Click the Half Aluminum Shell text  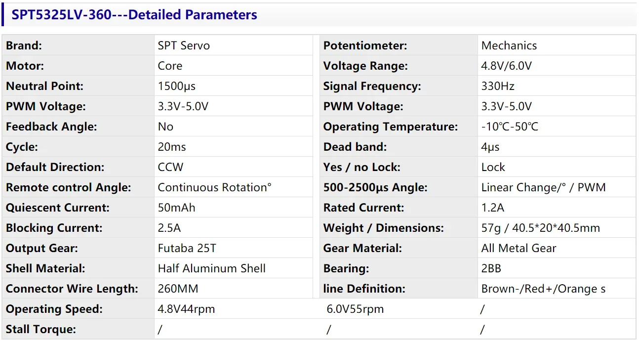click(x=211, y=268)
